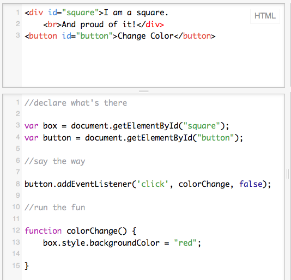291x280 pixels.
Task: Click empty line 14 inside the colorChange function
Action: tap(153, 254)
